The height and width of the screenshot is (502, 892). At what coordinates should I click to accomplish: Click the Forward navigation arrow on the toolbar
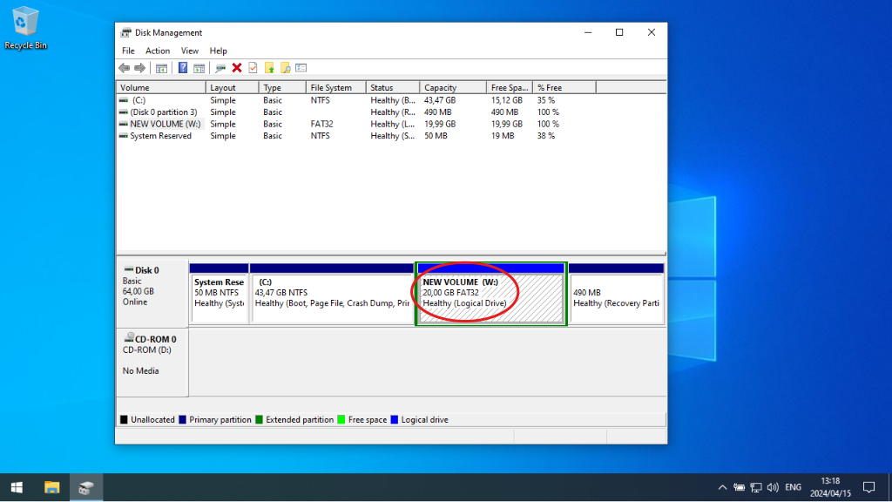(x=139, y=67)
